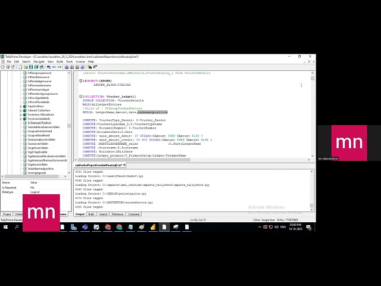
Task: Click the first build icon after navigation arrows
Action: tap(67, 67)
